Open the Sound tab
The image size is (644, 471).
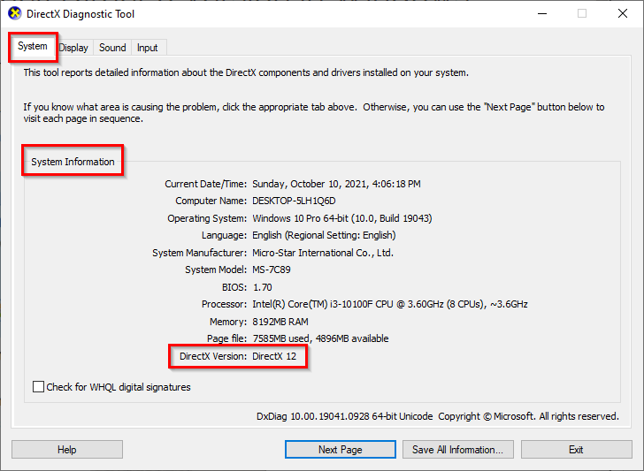coord(112,48)
